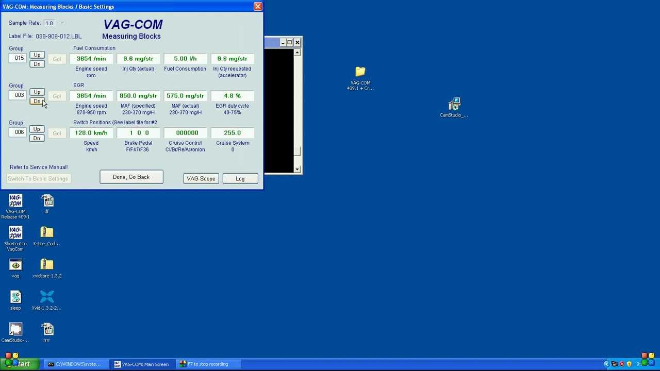Image resolution: width=660 pixels, height=371 pixels.
Task: Click the Brake Pedal value 1 0 0
Action: (x=138, y=133)
